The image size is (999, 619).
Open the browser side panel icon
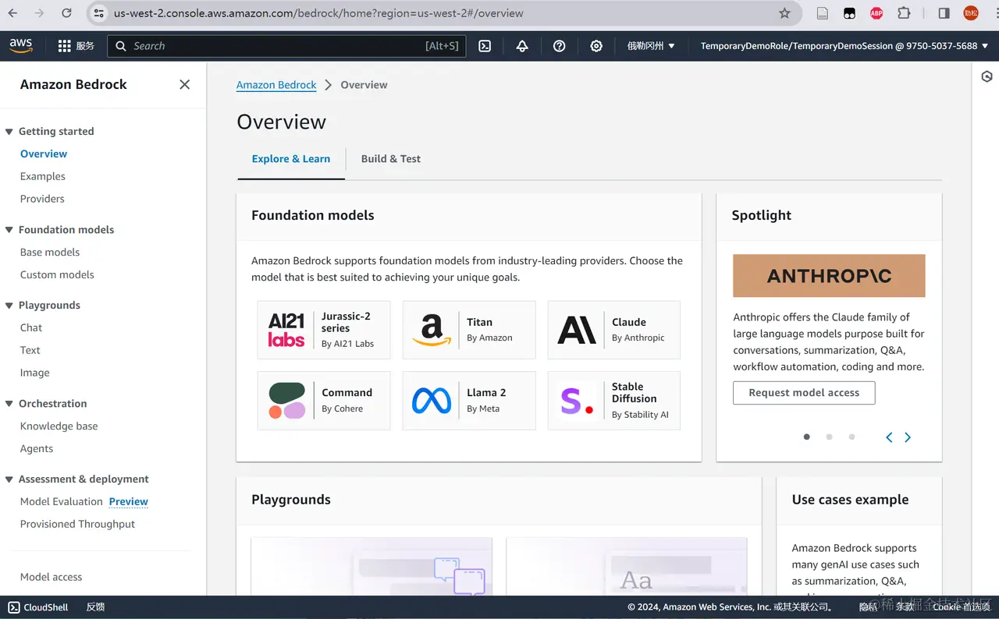click(x=944, y=13)
